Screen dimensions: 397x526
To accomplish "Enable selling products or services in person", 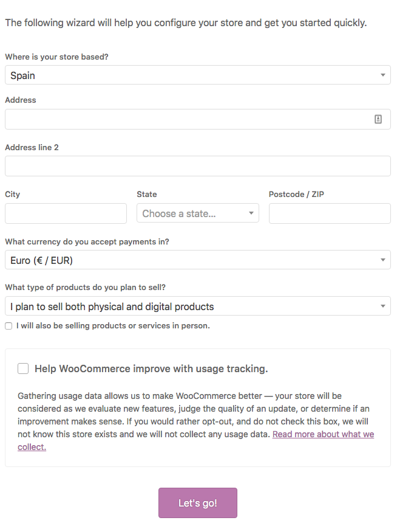I will (x=8, y=326).
